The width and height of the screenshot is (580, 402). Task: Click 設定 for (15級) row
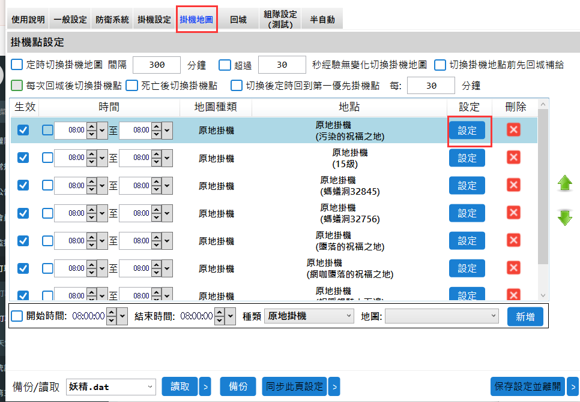pos(467,158)
